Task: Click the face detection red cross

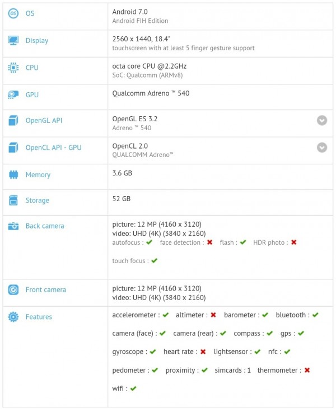Action: pos(209,242)
